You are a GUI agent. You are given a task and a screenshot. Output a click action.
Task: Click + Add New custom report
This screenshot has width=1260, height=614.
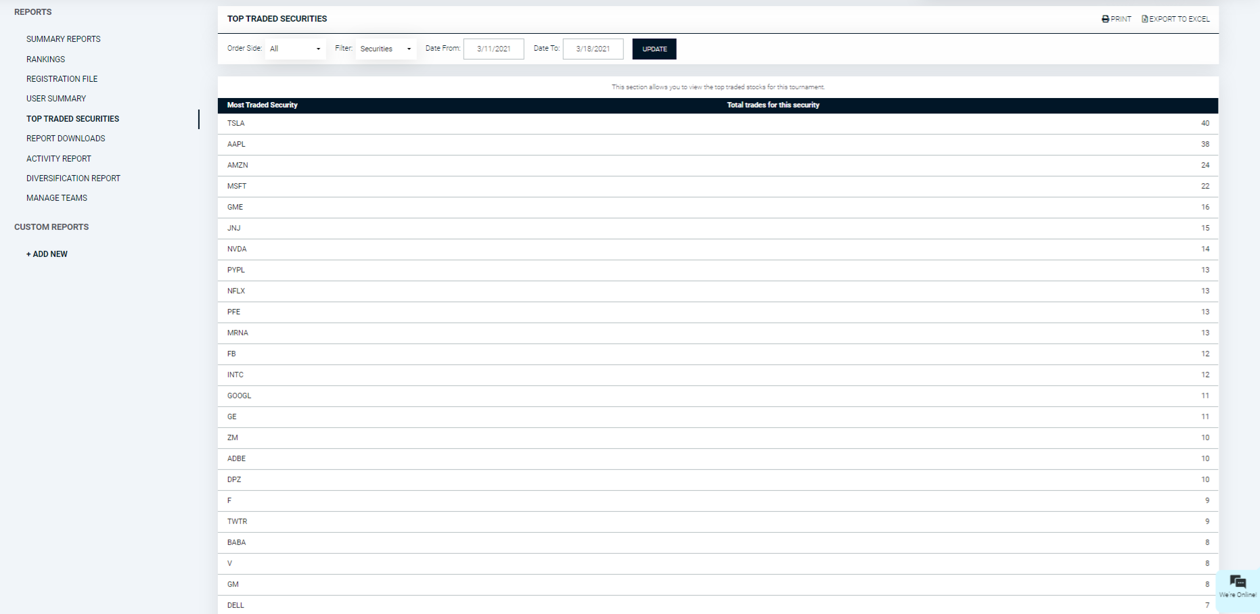(x=47, y=254)
